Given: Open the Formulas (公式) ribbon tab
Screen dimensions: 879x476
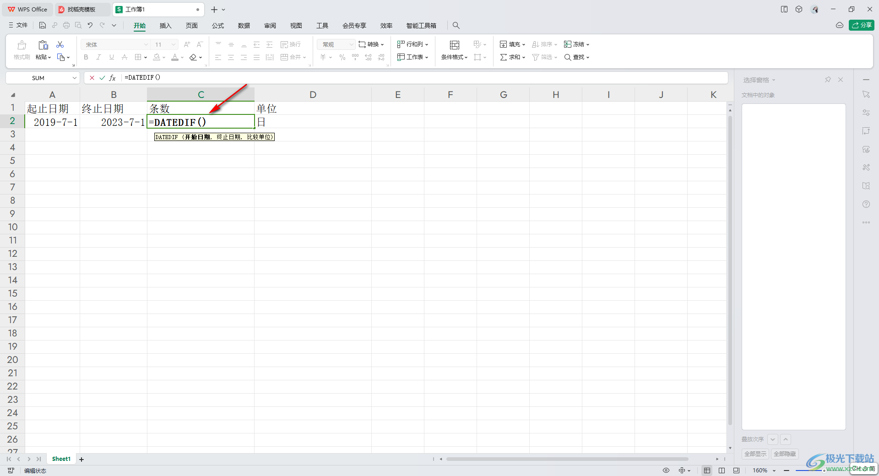Looking at the screenshot, I should click(x=218, y=26).
